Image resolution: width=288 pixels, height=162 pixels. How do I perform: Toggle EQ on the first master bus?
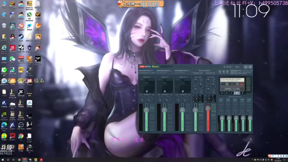221,107
